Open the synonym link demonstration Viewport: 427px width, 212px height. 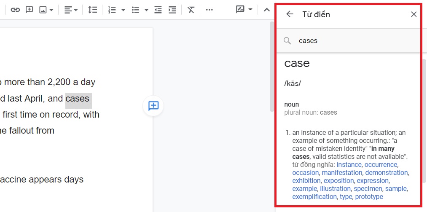(x=387, y=172)
